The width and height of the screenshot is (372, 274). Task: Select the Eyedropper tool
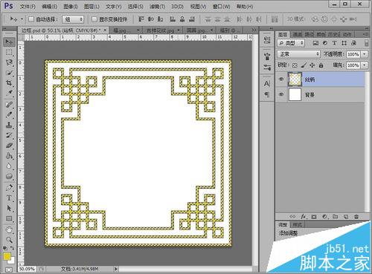point(9,94)
